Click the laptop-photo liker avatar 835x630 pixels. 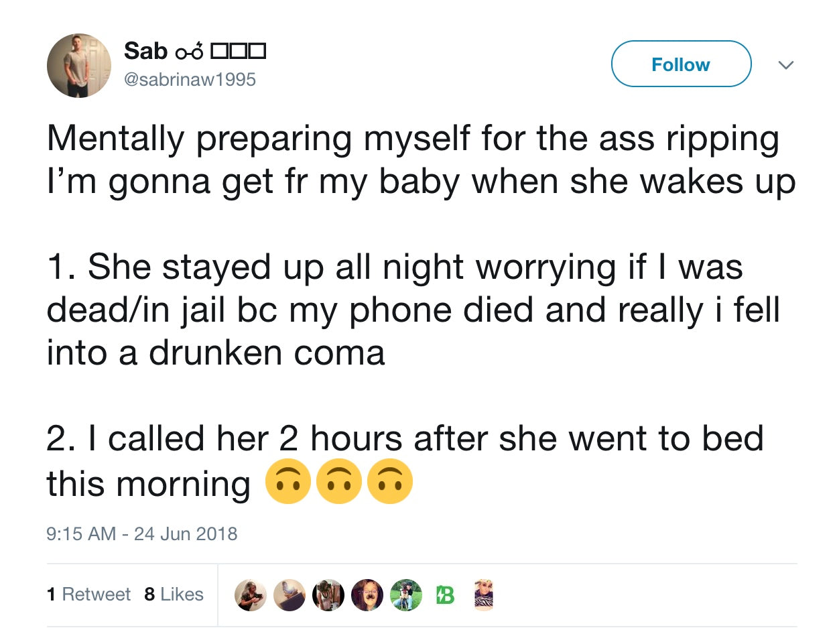tap(290, 594)
